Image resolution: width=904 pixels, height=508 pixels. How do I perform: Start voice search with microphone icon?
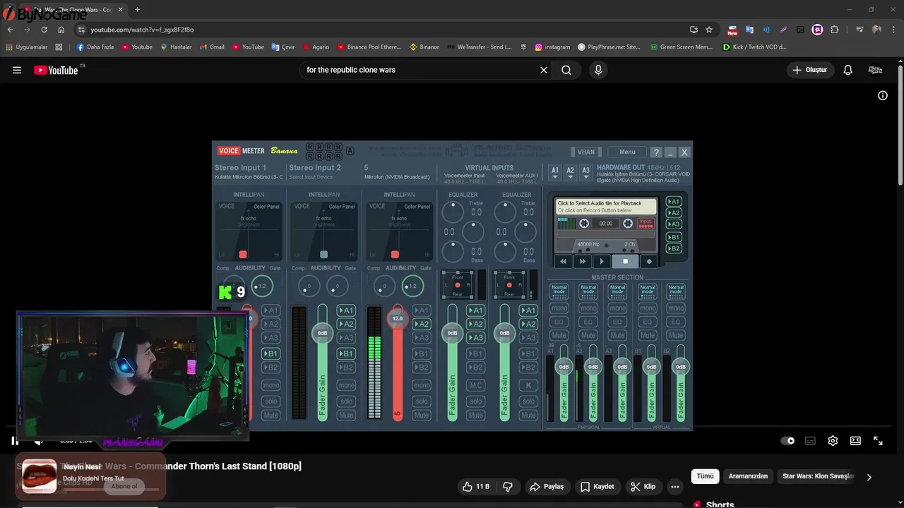point(598,70)
